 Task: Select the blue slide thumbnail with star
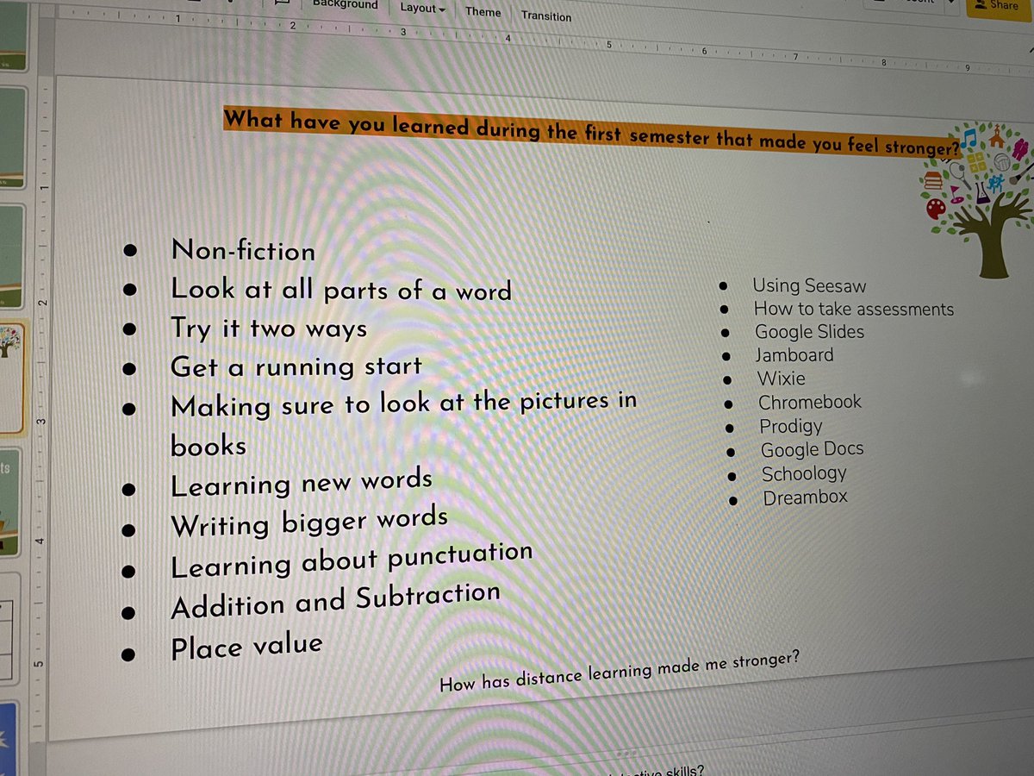coord(8,739)
